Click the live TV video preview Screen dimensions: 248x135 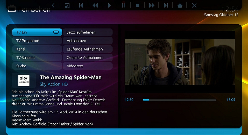[x=180, y=62]
